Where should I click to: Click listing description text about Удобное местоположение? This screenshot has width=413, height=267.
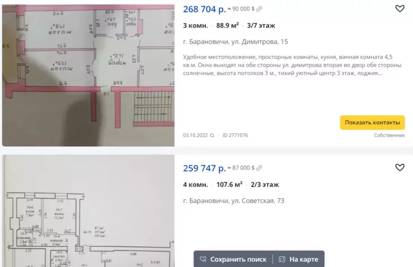click(x=292, y=65)
